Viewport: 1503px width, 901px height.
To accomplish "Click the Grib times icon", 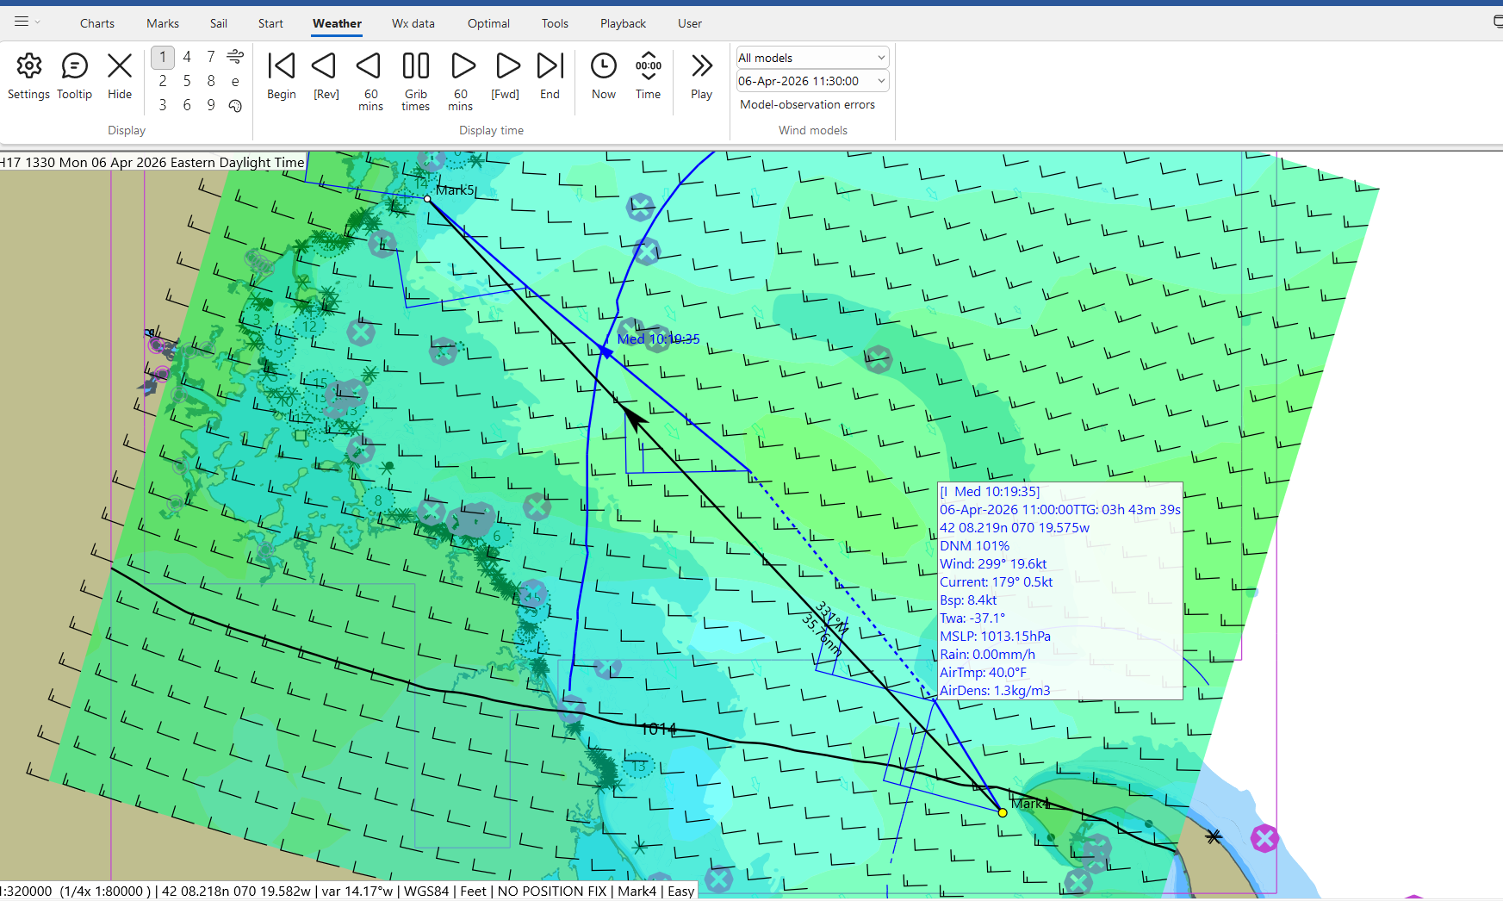I will (416, 81).
